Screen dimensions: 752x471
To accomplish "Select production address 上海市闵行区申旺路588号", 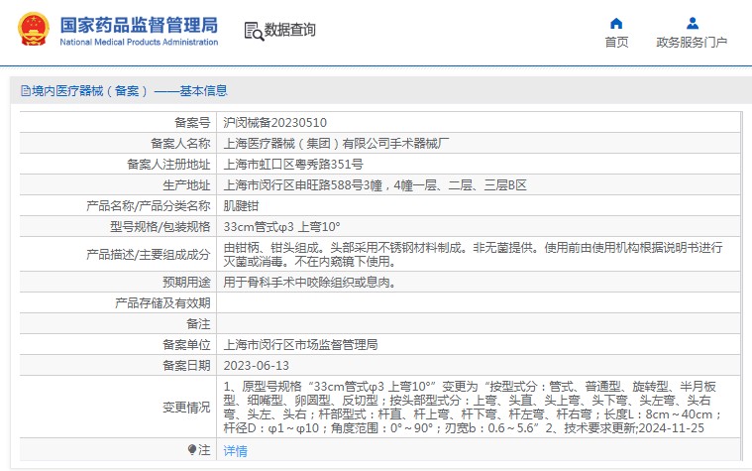I will [x=376, y=184].
